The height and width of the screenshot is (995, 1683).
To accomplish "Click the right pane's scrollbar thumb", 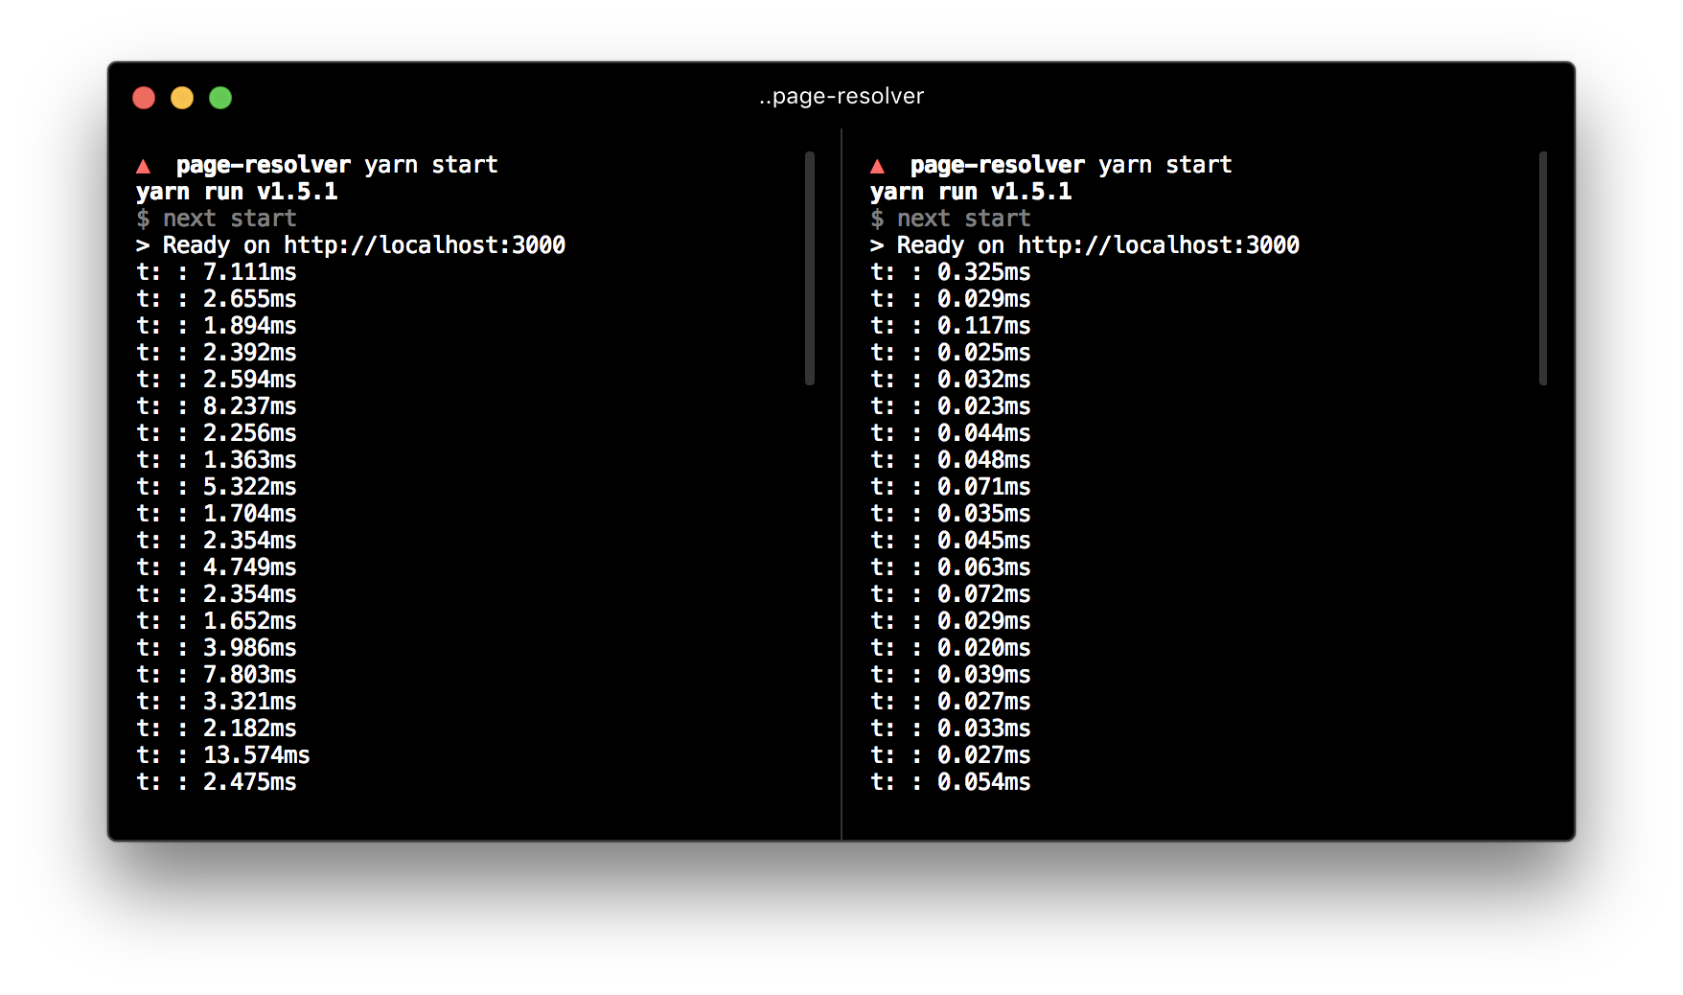I will (1543, 268).
